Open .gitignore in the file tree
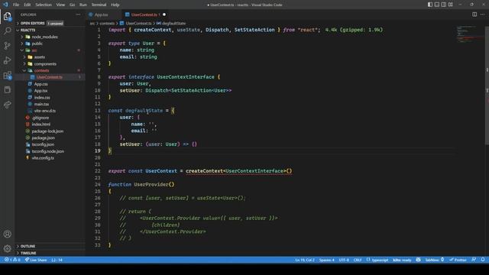The image size is (489, 275). click(50, 118)
